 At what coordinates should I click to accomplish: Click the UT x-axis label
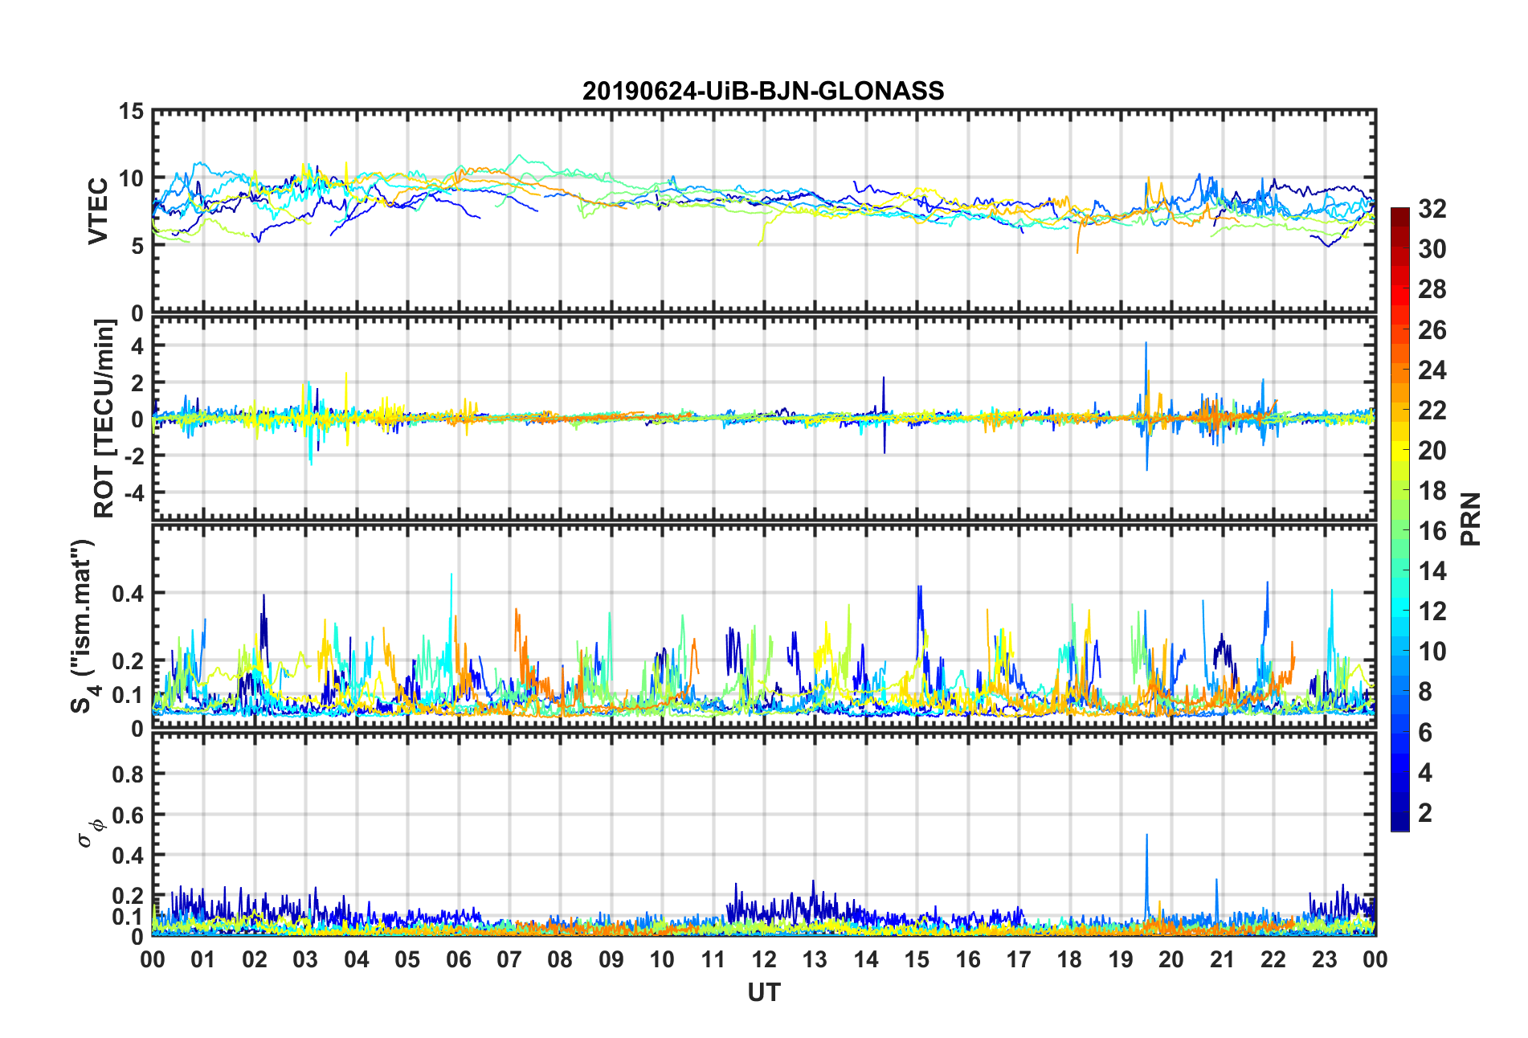pos(763,993)
